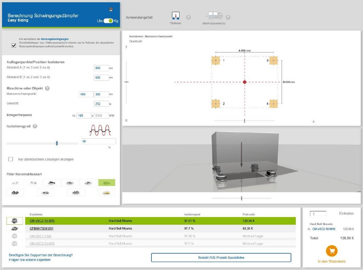Open the CM-VSC2-10-M10 link in cart summary
Screen dimensions: 363x270
(x=324, y=229)
